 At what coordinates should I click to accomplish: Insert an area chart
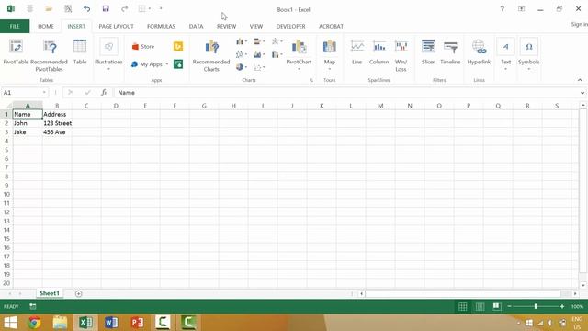(259, 55)
